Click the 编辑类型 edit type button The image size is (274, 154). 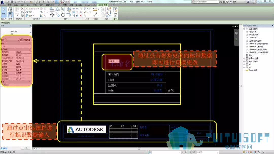(26, 40)
